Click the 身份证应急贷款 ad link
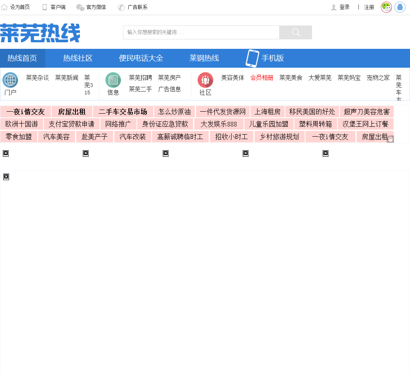 click(165, 124)
